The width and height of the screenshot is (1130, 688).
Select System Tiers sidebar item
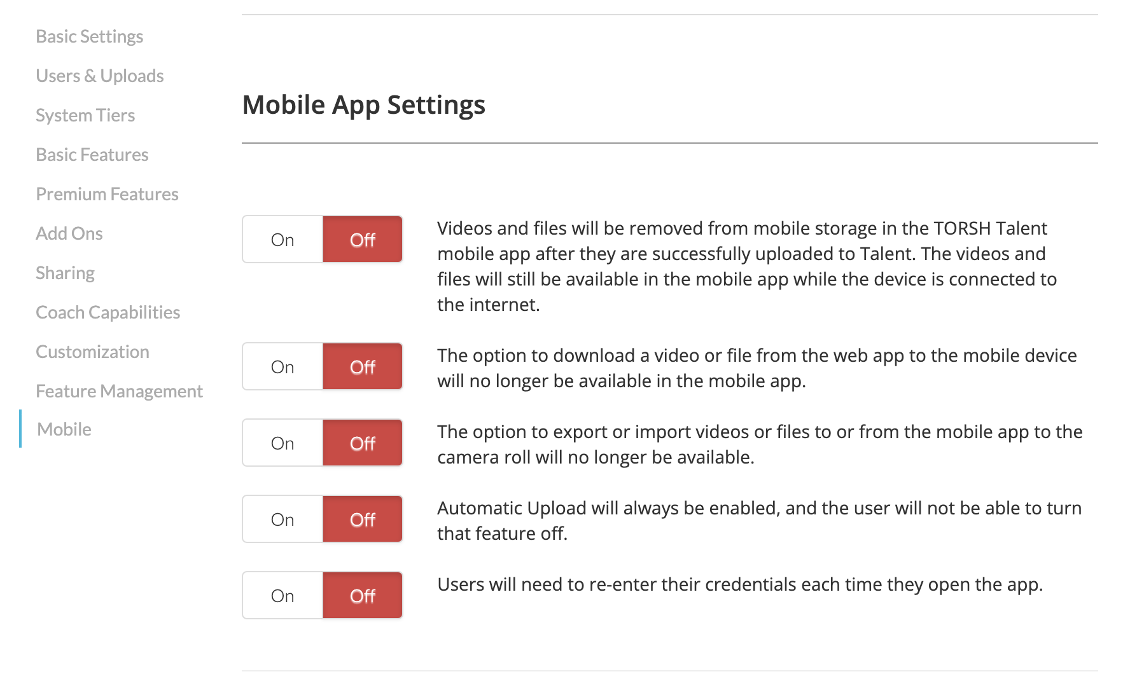coord(85,116)
